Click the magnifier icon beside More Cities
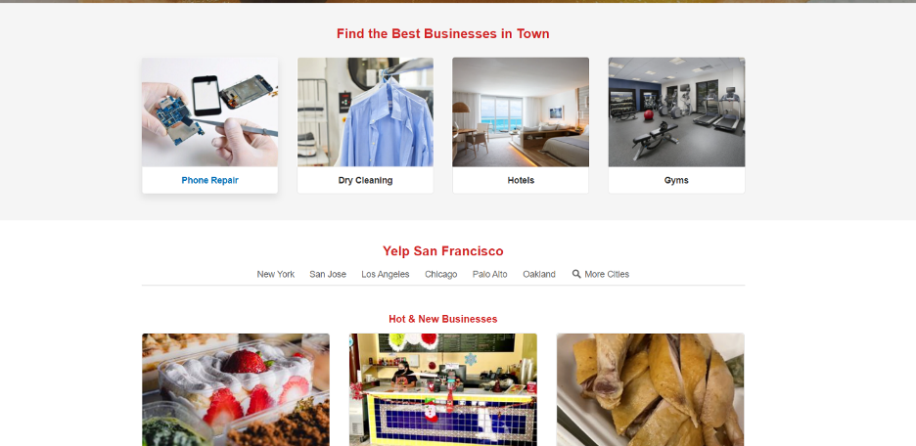The image size is (916, 446). click(x=576, y=274)
